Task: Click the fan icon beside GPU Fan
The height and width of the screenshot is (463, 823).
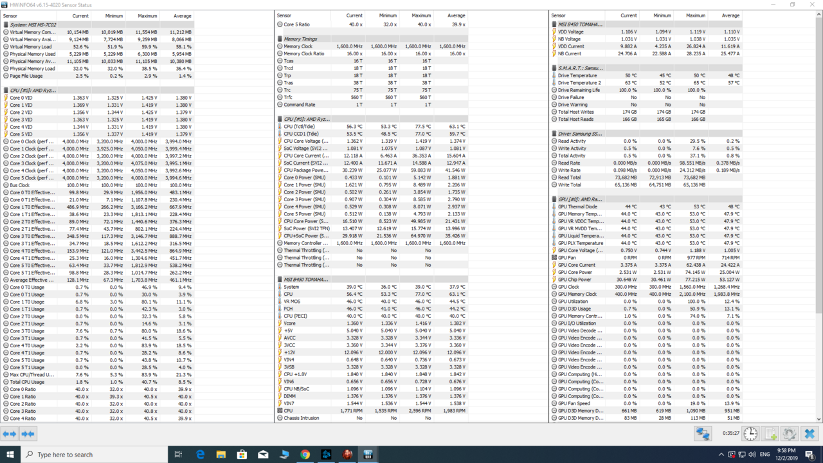Action: point(554,258)
